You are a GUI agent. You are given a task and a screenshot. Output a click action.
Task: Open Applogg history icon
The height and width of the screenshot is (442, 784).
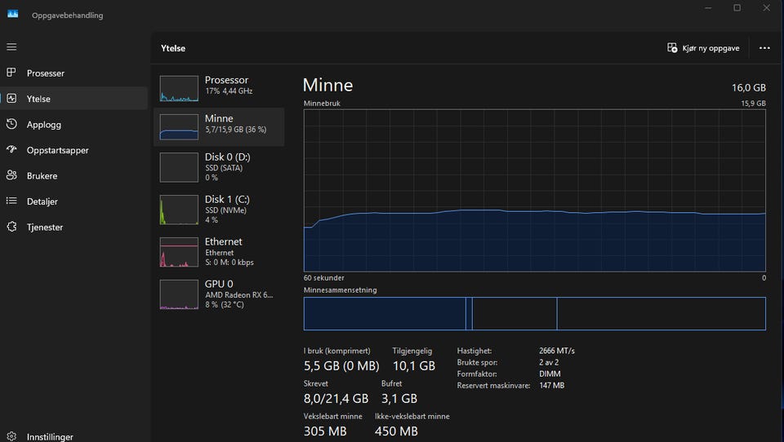click(11, 125)
